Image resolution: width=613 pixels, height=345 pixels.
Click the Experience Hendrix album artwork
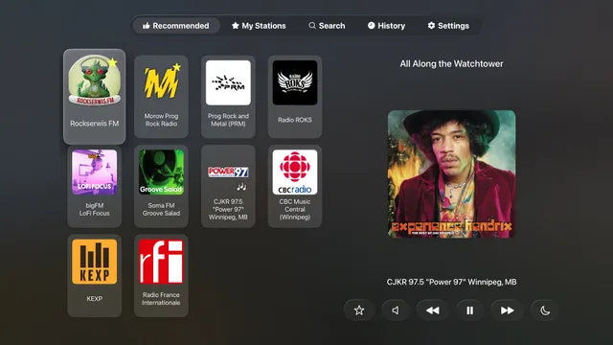click(451, 173)
